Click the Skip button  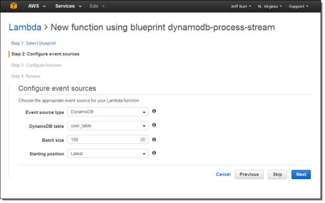coord(277,175)
